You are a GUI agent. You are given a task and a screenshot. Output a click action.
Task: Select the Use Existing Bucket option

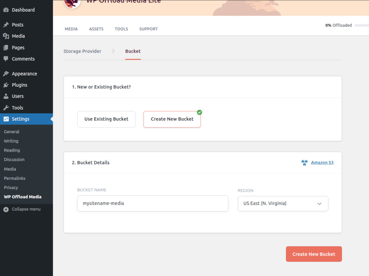click(106, 119)
